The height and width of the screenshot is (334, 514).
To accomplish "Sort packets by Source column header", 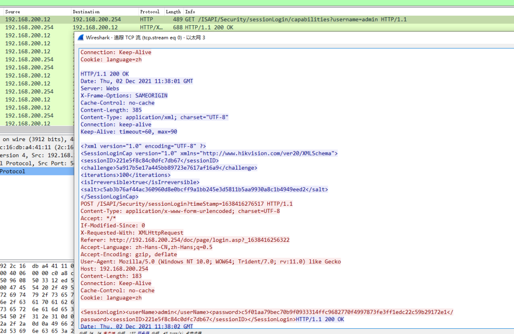I will click(x=12, y=11).
